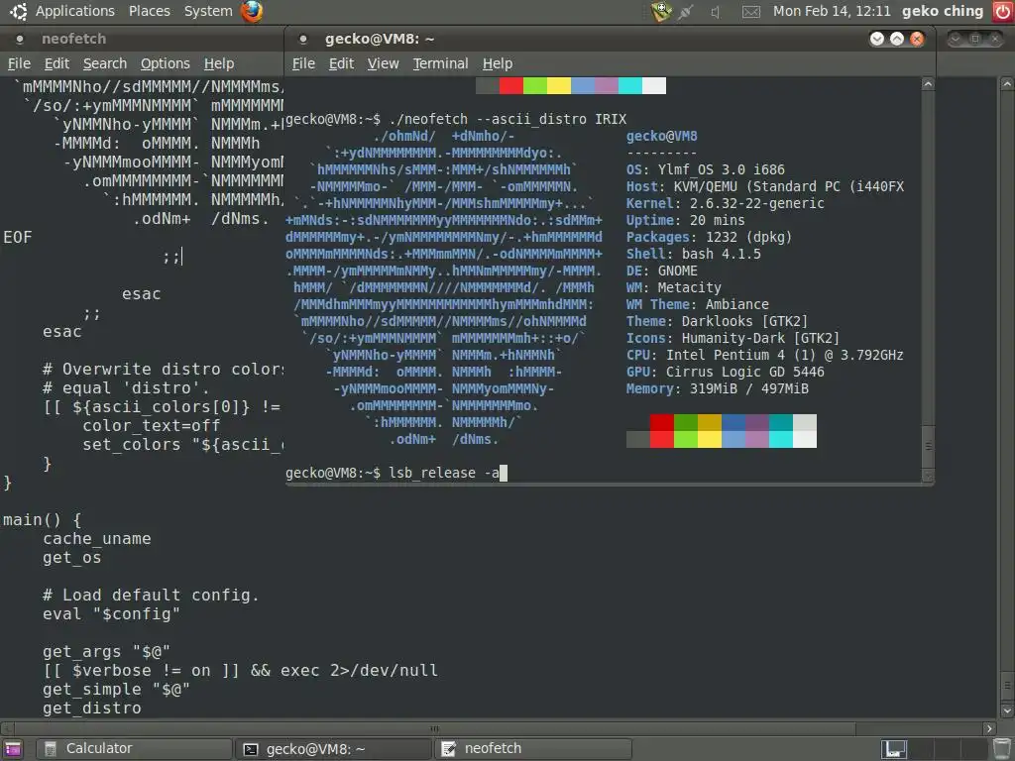Viewport: 1015px width, 761px height.
Task: Switch to neofetch editor taskbar button
Action: pyautogui.click(x=532, y=749)
